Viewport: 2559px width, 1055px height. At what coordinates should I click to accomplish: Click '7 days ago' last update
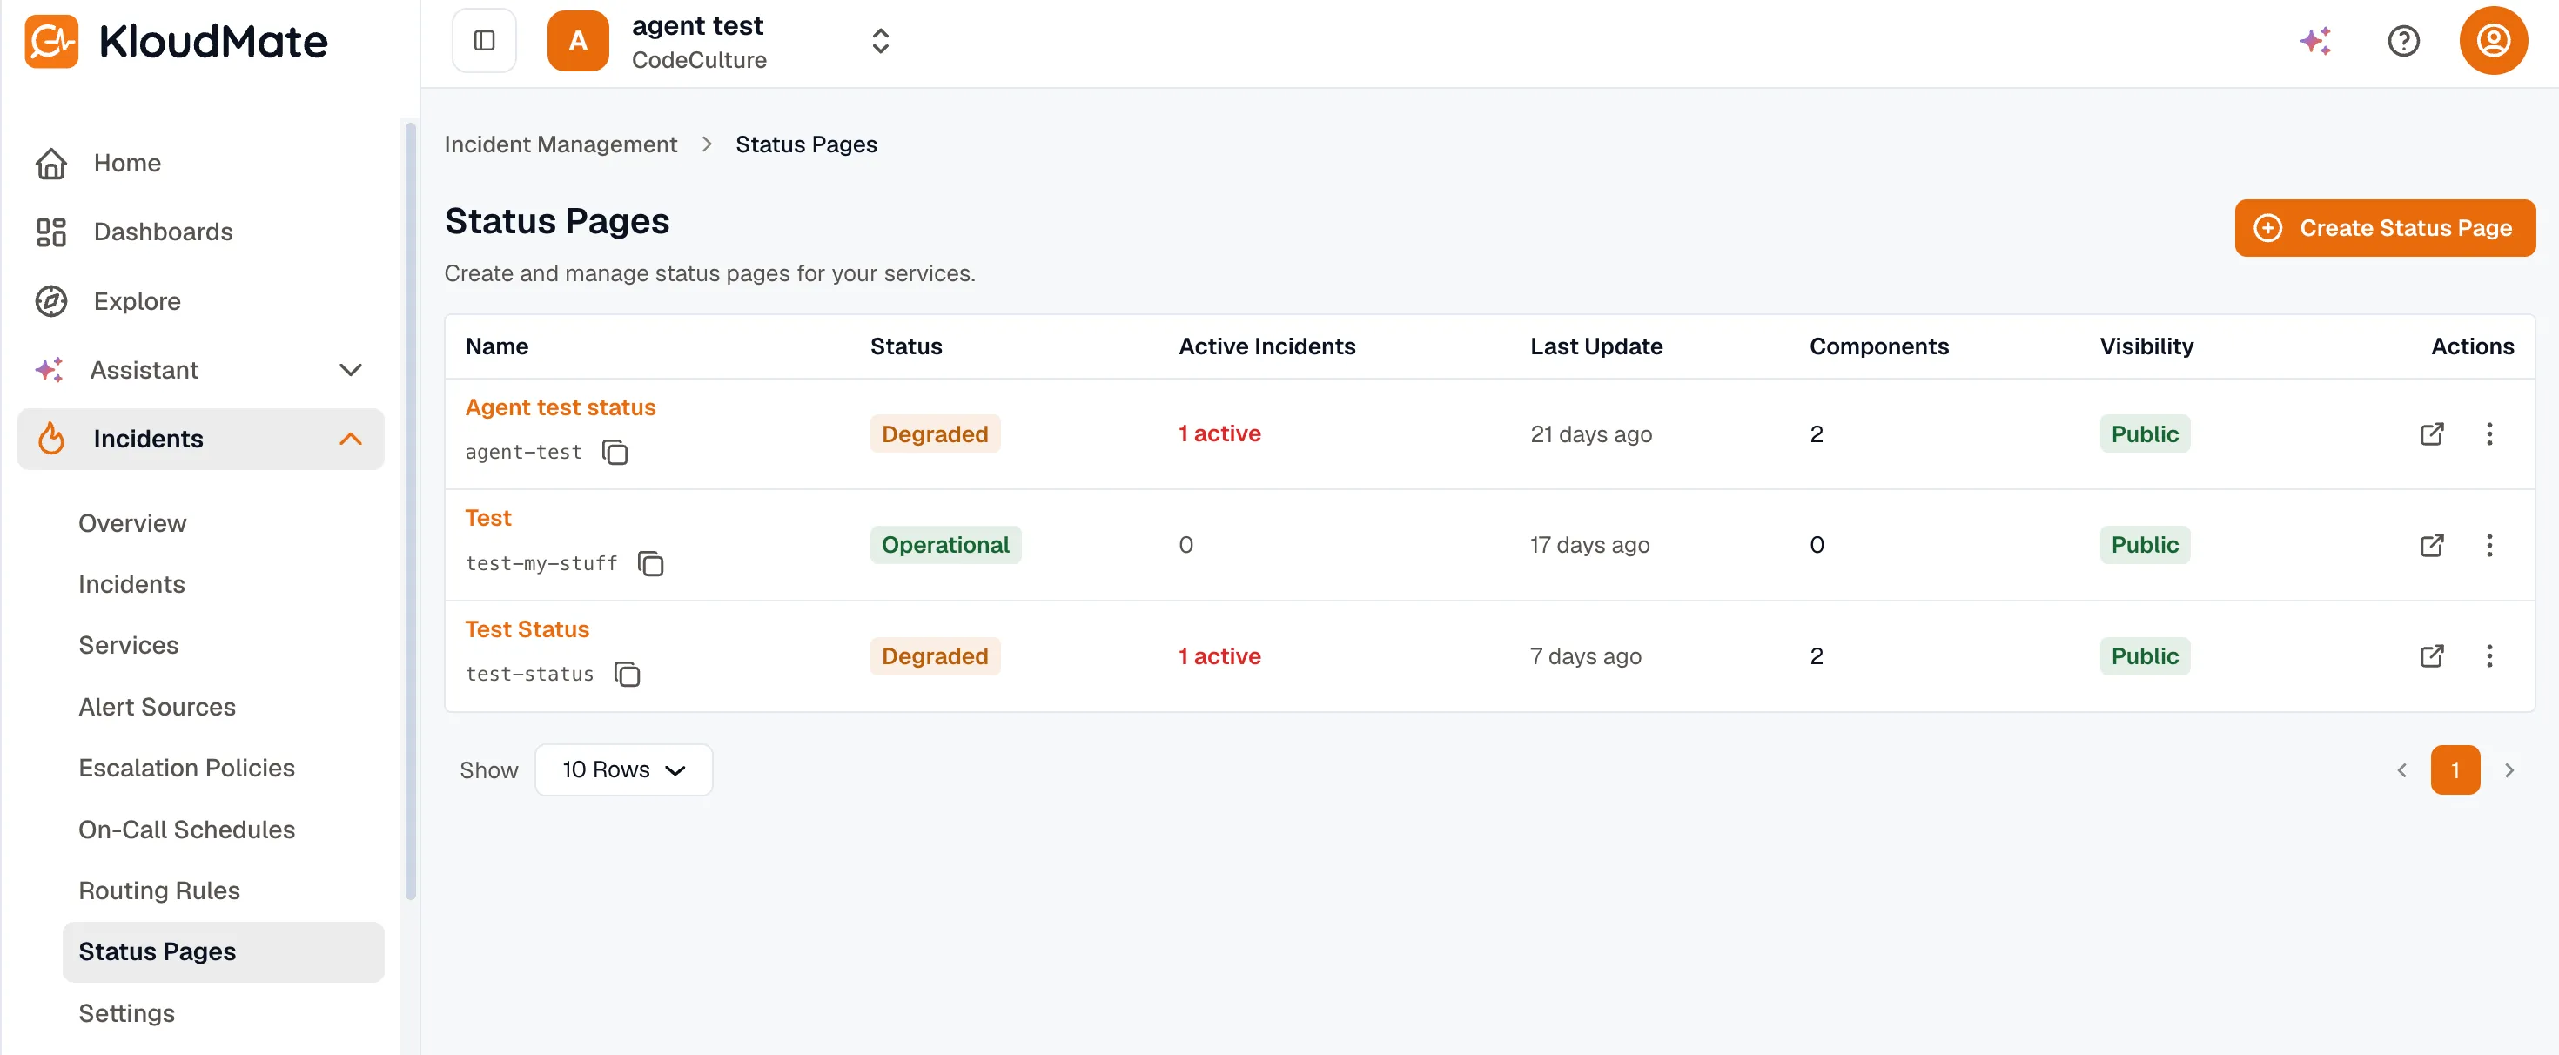tap(1586, 655)
